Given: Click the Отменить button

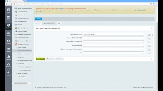Looking at the screenshot, I should (x=59, y=59).
